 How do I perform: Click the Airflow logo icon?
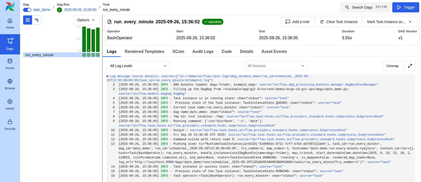coord(10,7)
